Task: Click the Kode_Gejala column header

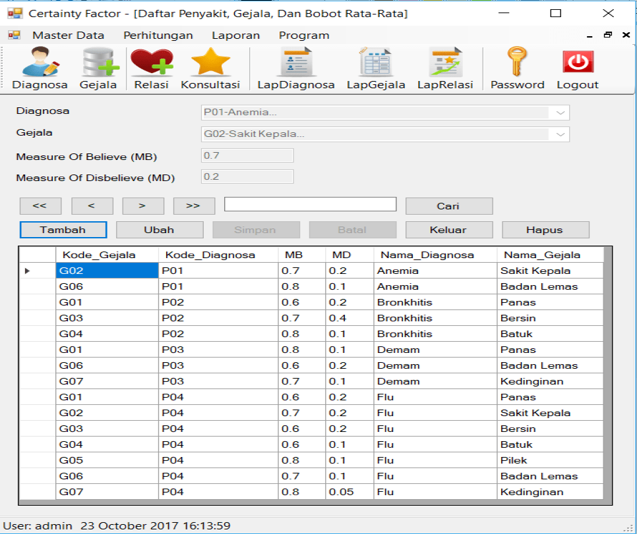Action: tap(107, 255)
